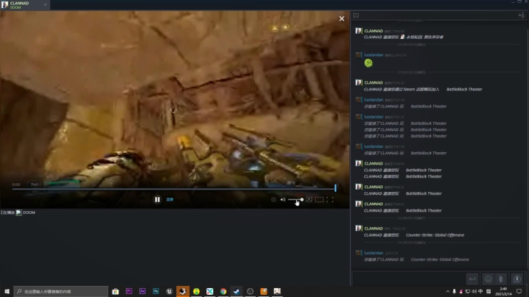Expand hidden system tray icons
Viewport: 529px width, 297px height.
[447, 292]
